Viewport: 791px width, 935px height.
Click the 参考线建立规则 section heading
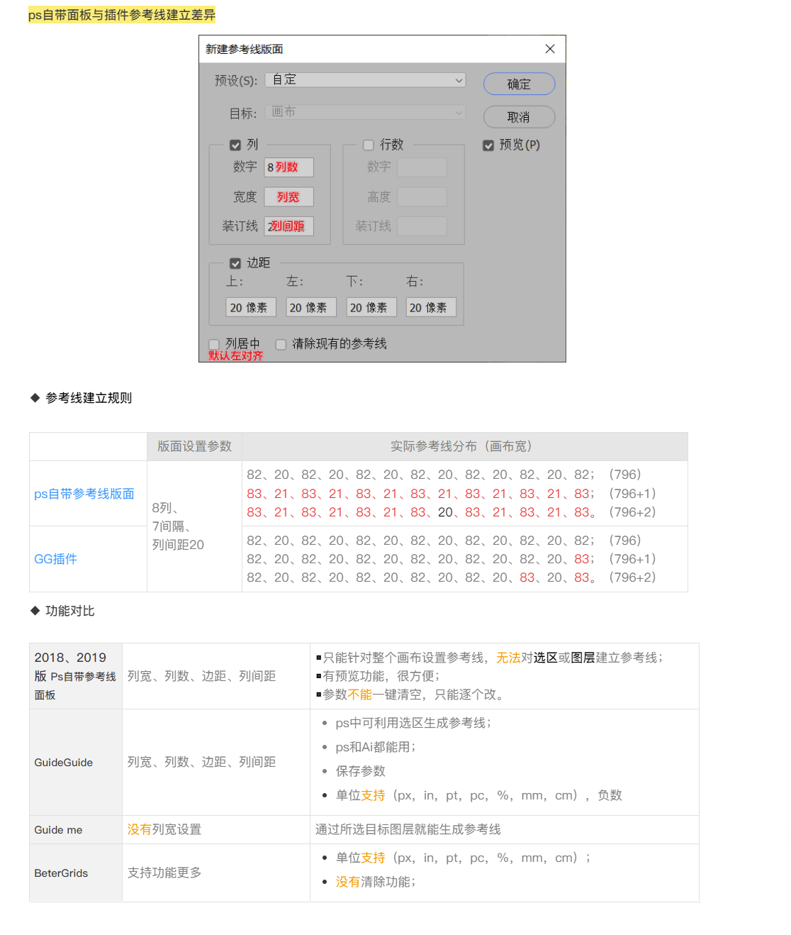click(x=89, y=398)
